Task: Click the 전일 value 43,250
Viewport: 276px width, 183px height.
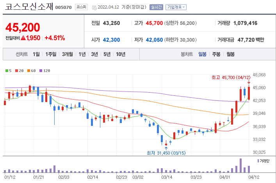Action: click(111, 23)
